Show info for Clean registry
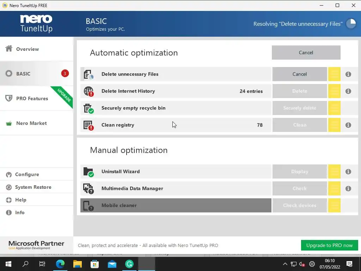 tap(348, 125)
